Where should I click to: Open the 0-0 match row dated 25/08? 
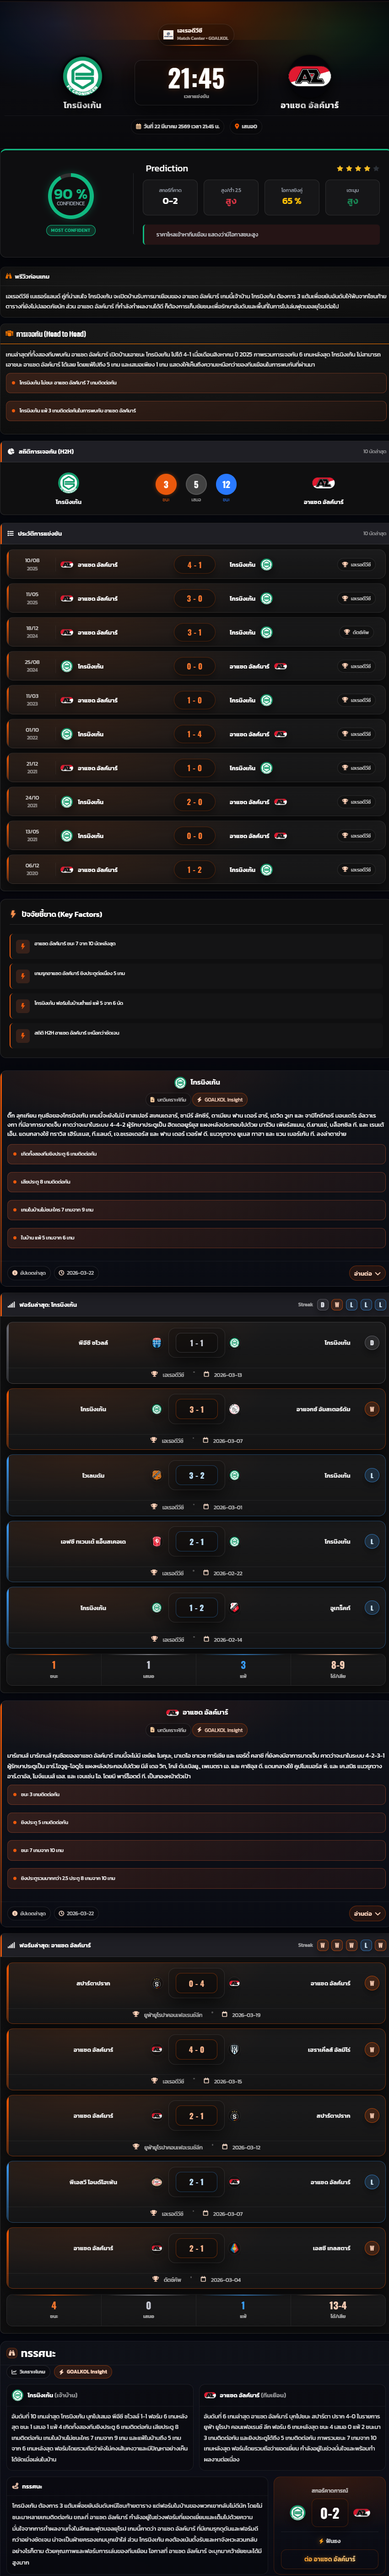coord(194,666)
